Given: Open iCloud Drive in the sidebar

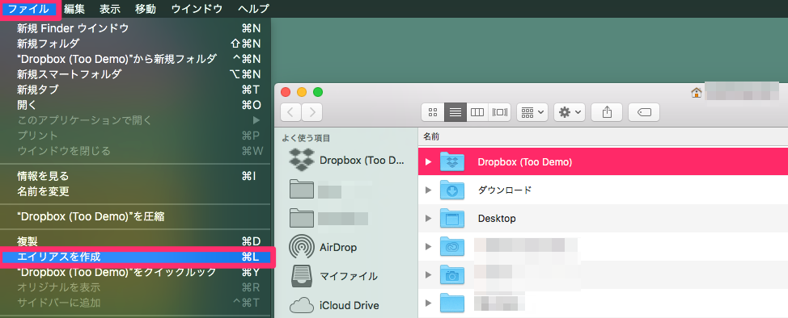Looking at the screenshot, I should point(334,305).
